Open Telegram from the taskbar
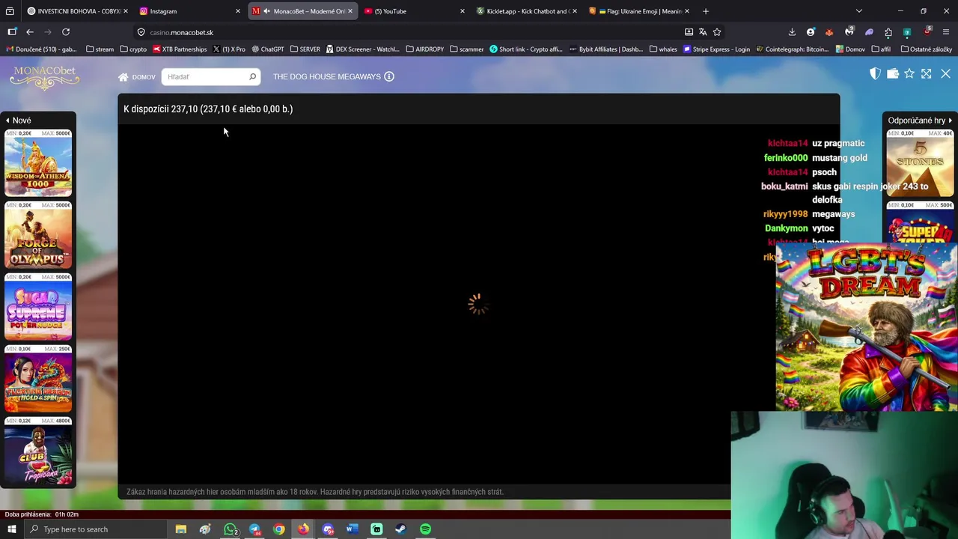Viewport: 958px width, 539px height. [254, 529]
